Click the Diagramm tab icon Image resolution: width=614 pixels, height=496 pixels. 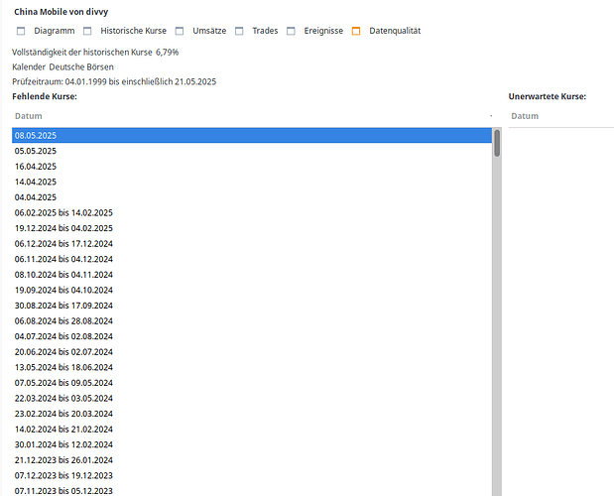pyautogui.click(x=21, y=31)
